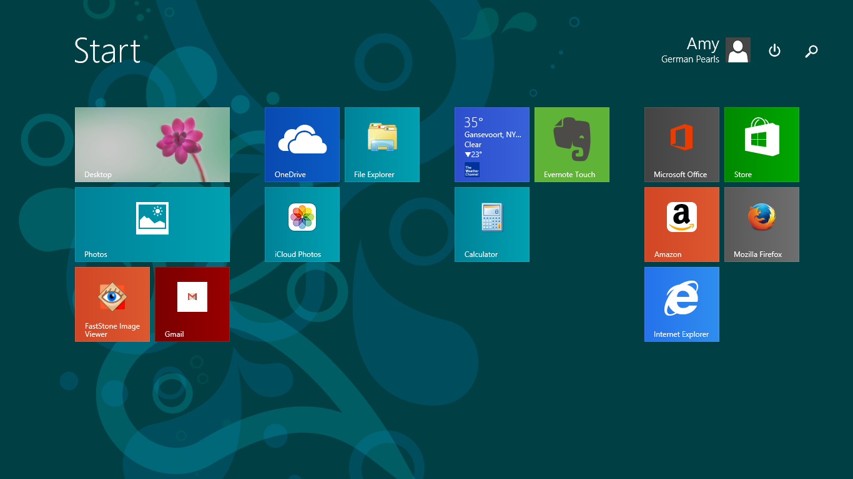
Task: Open the Desktop tile with flower
Action: coord(152,145)
